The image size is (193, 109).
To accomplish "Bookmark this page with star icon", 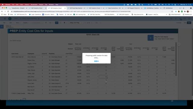I will click(172, 12).
